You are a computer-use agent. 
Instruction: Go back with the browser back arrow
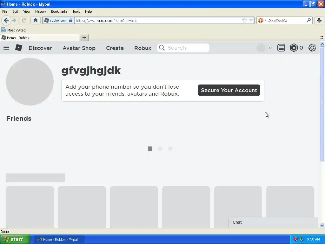(6, 20)
